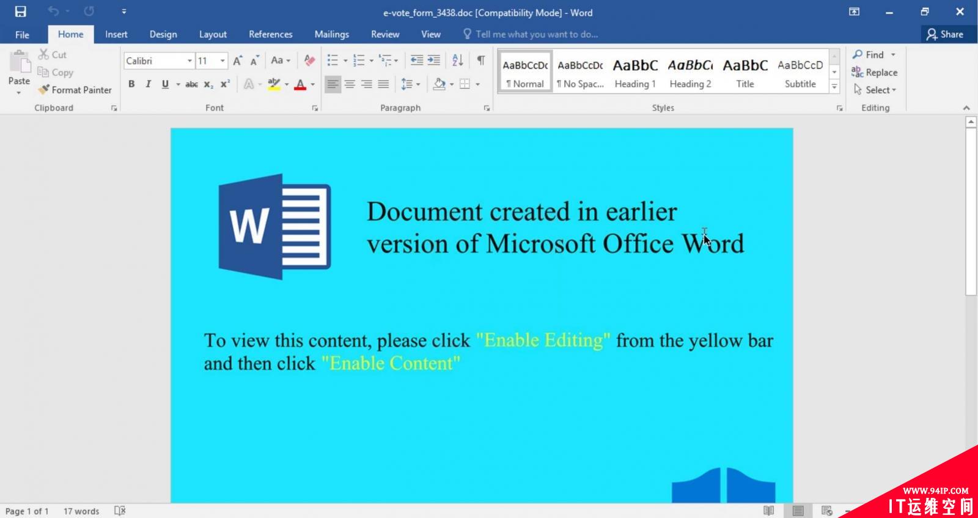Open the Paragraph dialog launcher

click(487, 108)
